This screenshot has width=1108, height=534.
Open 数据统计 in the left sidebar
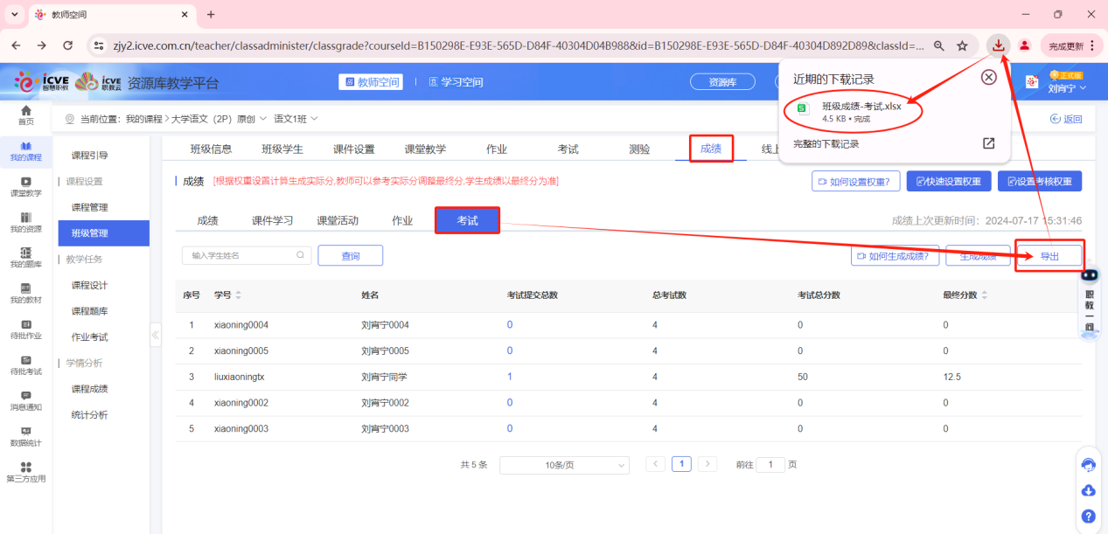[x=25, y=436]
